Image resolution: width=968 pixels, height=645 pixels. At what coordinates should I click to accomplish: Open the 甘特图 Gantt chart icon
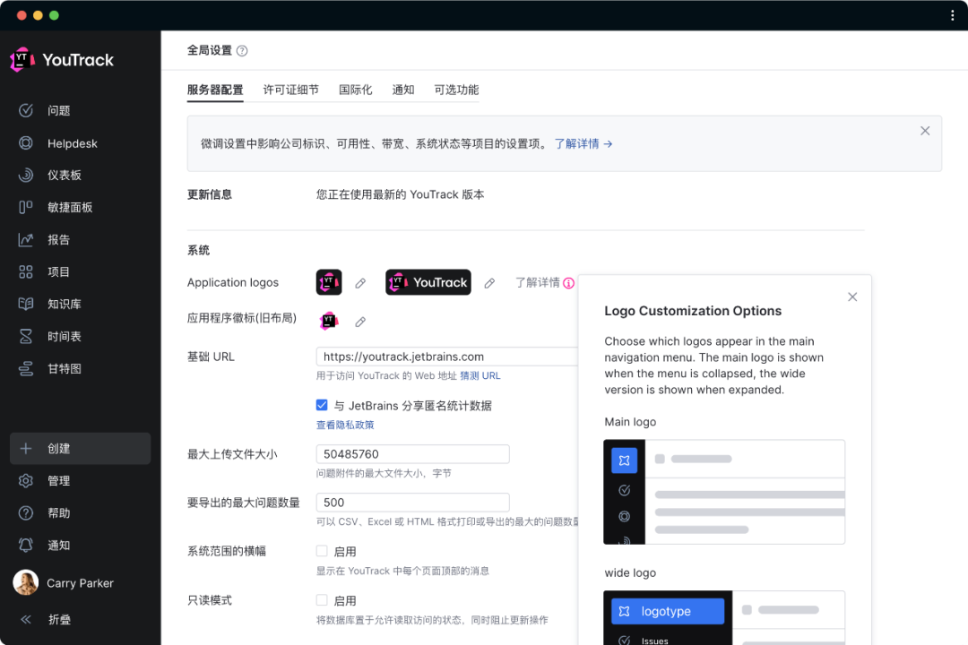(26, 368)
